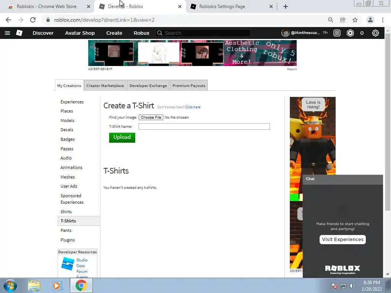391x293 pixels.
Task: Open the Developer Exchange tab
Action: (x=148, y=85)
